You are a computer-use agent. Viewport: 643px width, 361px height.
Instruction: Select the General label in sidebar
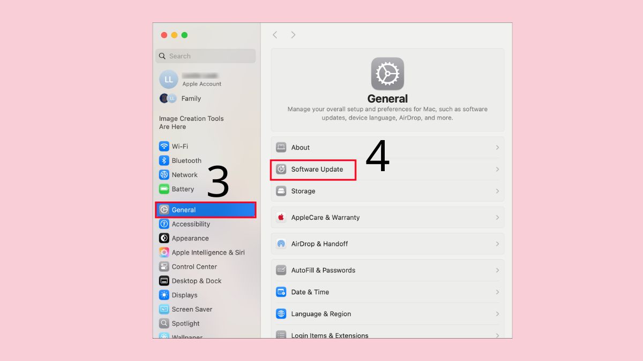(184, 210)
